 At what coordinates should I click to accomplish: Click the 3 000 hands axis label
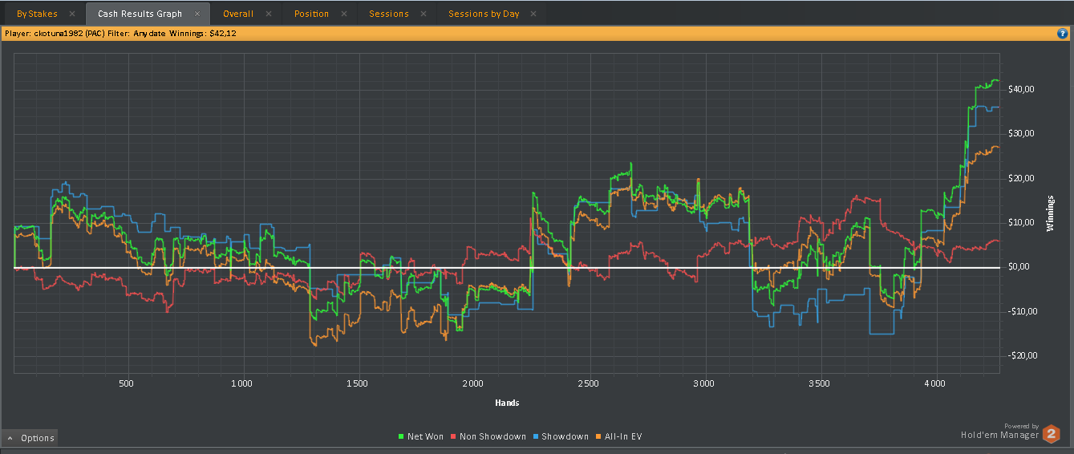pos(704,383)
